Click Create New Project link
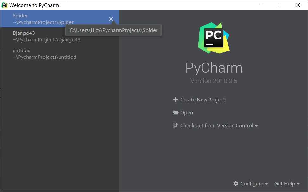Viewport: 308px width, 192px height. click(x=202, y=99)
